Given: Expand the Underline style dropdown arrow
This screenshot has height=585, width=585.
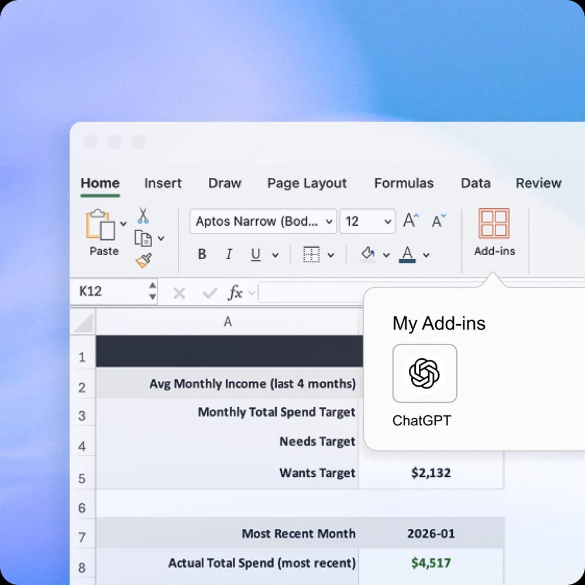Looking at the screenshot, I should tap(276, 255).
